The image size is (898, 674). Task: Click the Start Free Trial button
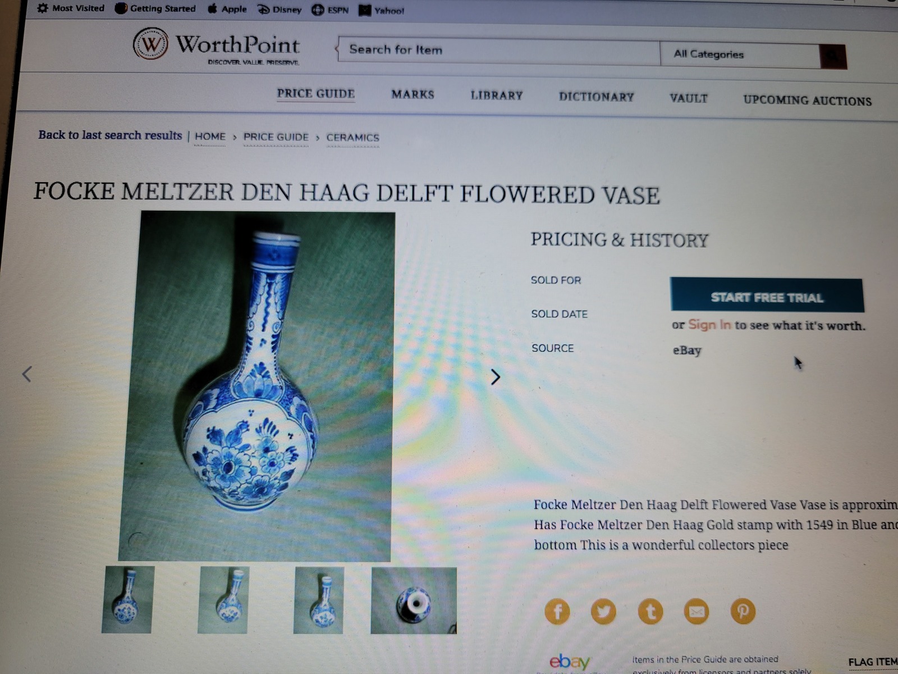(767, 295)
